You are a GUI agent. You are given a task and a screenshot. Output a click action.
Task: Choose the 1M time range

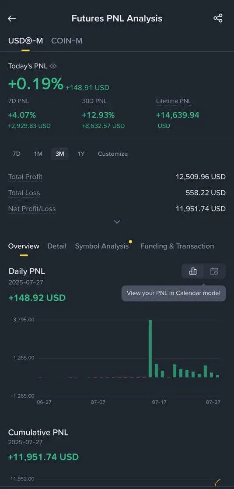click(38, 154)
